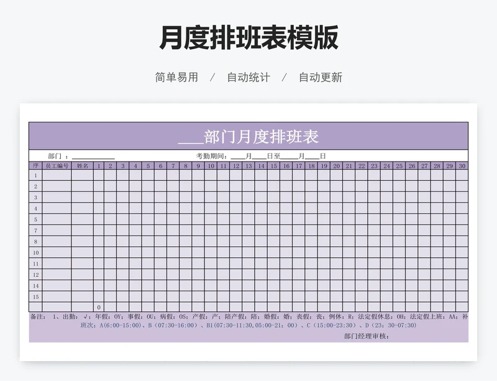Select row number 5 in 序 column

coord(35,219)
